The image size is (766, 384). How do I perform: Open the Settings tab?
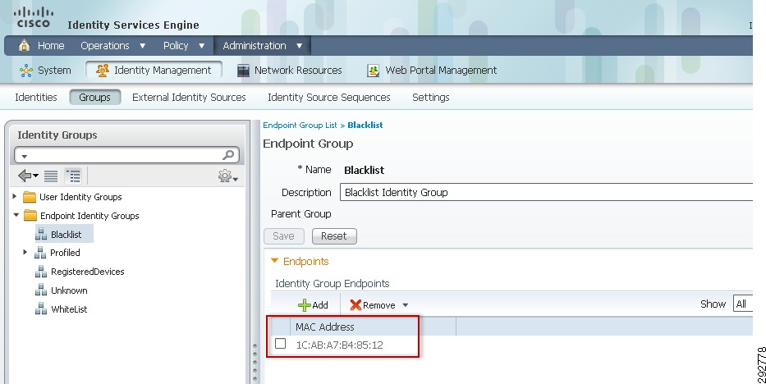pyautogui.click(x=431, y=97)
